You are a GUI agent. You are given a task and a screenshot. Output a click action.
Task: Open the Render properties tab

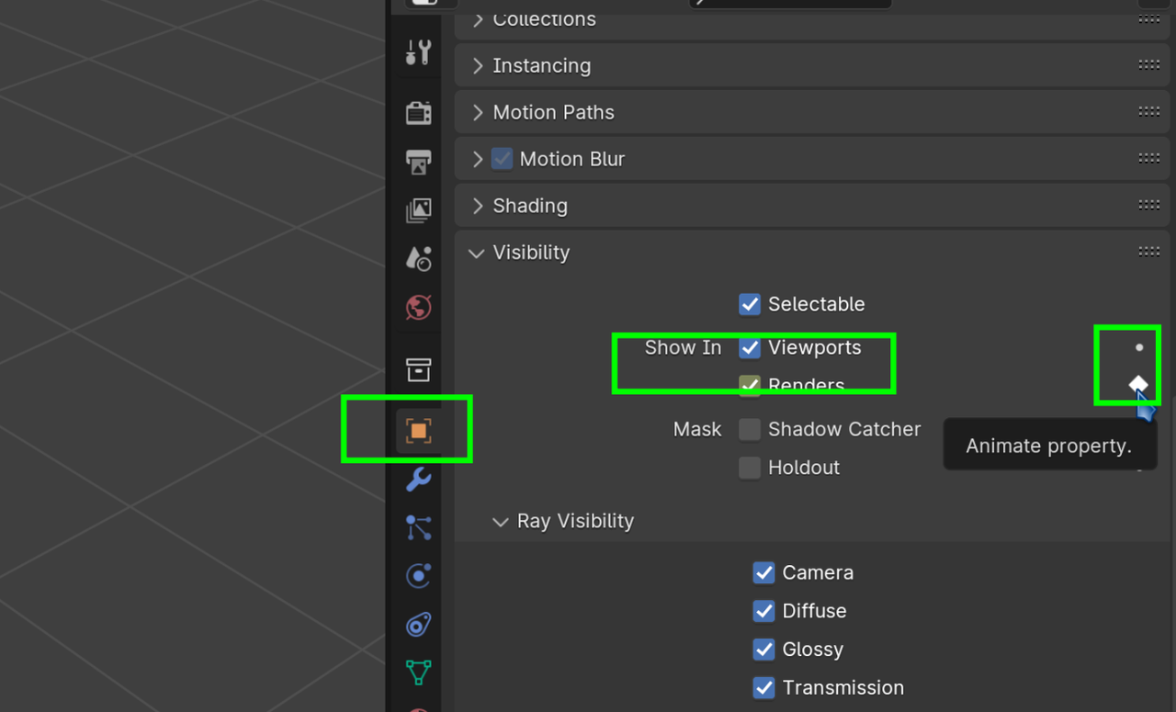419,113
